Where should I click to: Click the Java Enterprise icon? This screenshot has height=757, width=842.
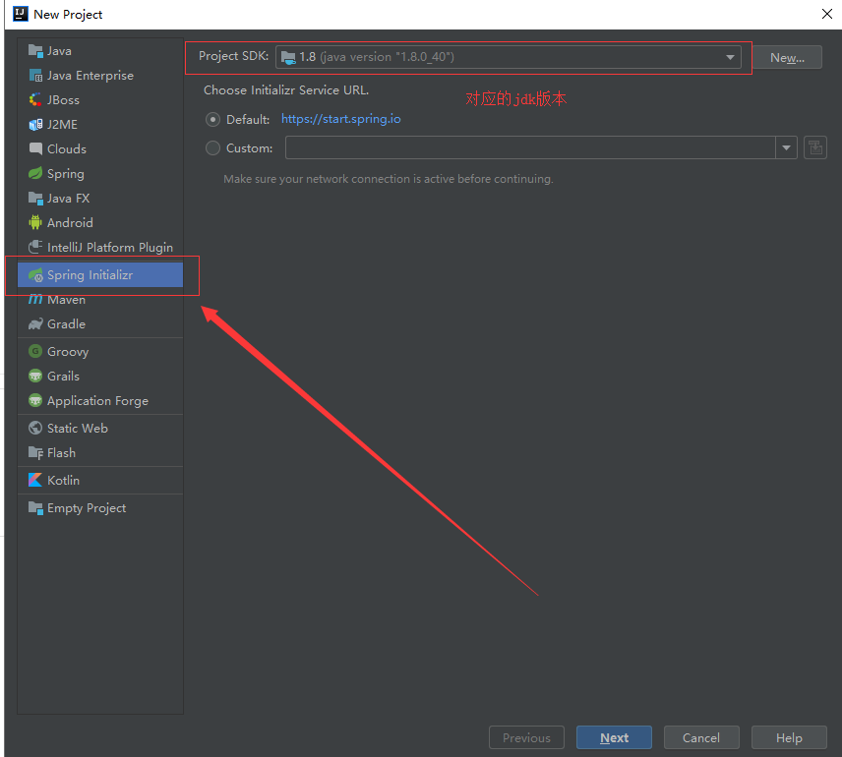tap(35, 76)
